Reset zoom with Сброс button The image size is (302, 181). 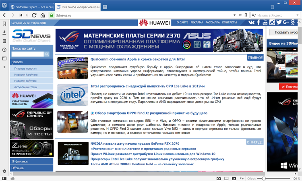point(251,179)
